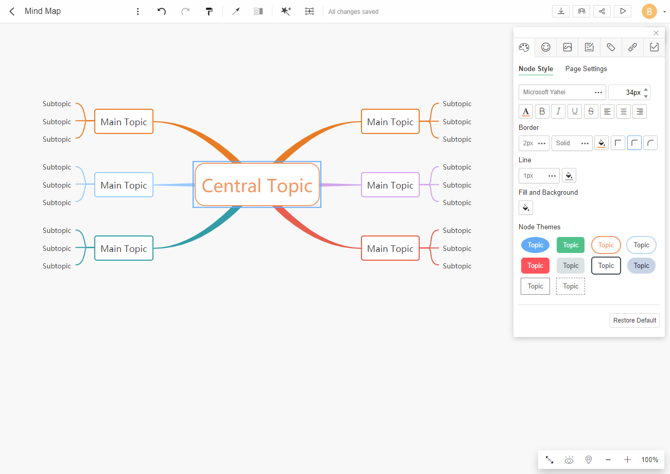Expand the Solid border style dropdown
This screenshot has width=670, height=474.
tap(572, 143)
